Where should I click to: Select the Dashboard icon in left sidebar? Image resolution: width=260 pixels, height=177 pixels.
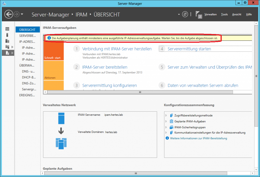tap(7, 29)
